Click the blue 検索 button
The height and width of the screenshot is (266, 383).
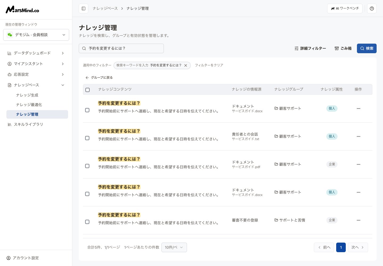367,48
